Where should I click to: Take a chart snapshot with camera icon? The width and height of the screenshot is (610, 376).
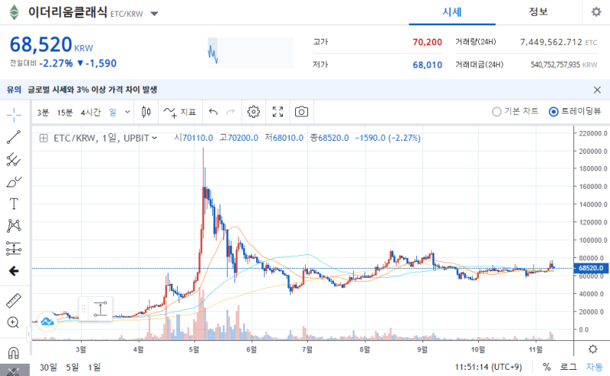click(x=301, y=112)
